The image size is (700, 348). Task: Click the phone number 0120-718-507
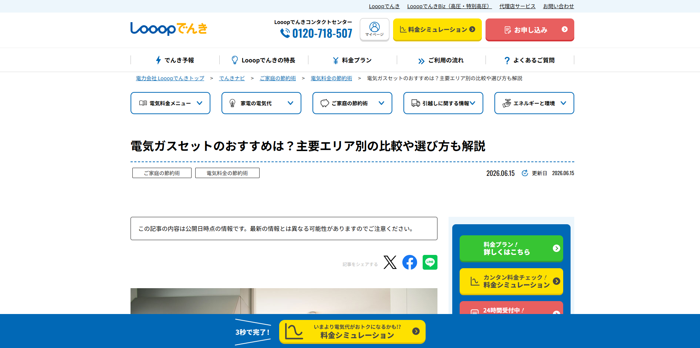click(322, 33)
